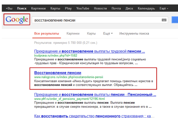
Task: Click the Google logo
Action: (17, 19)
